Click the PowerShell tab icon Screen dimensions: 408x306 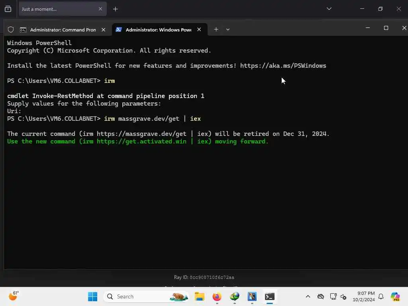119,29
